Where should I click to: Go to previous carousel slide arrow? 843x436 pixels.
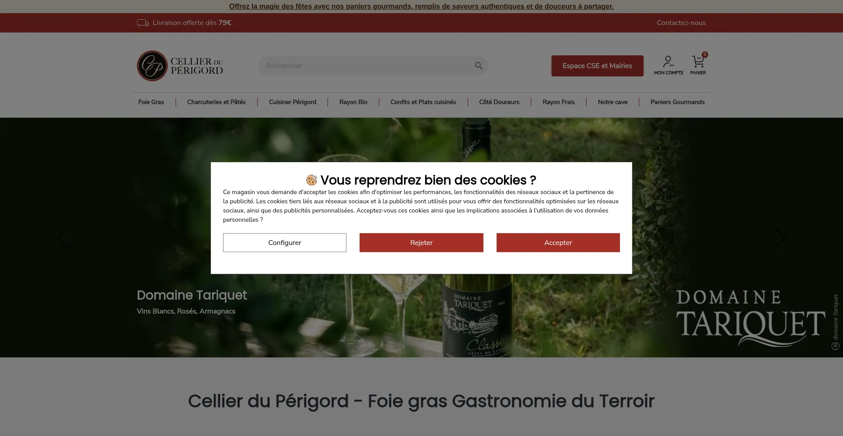(64, 238)
